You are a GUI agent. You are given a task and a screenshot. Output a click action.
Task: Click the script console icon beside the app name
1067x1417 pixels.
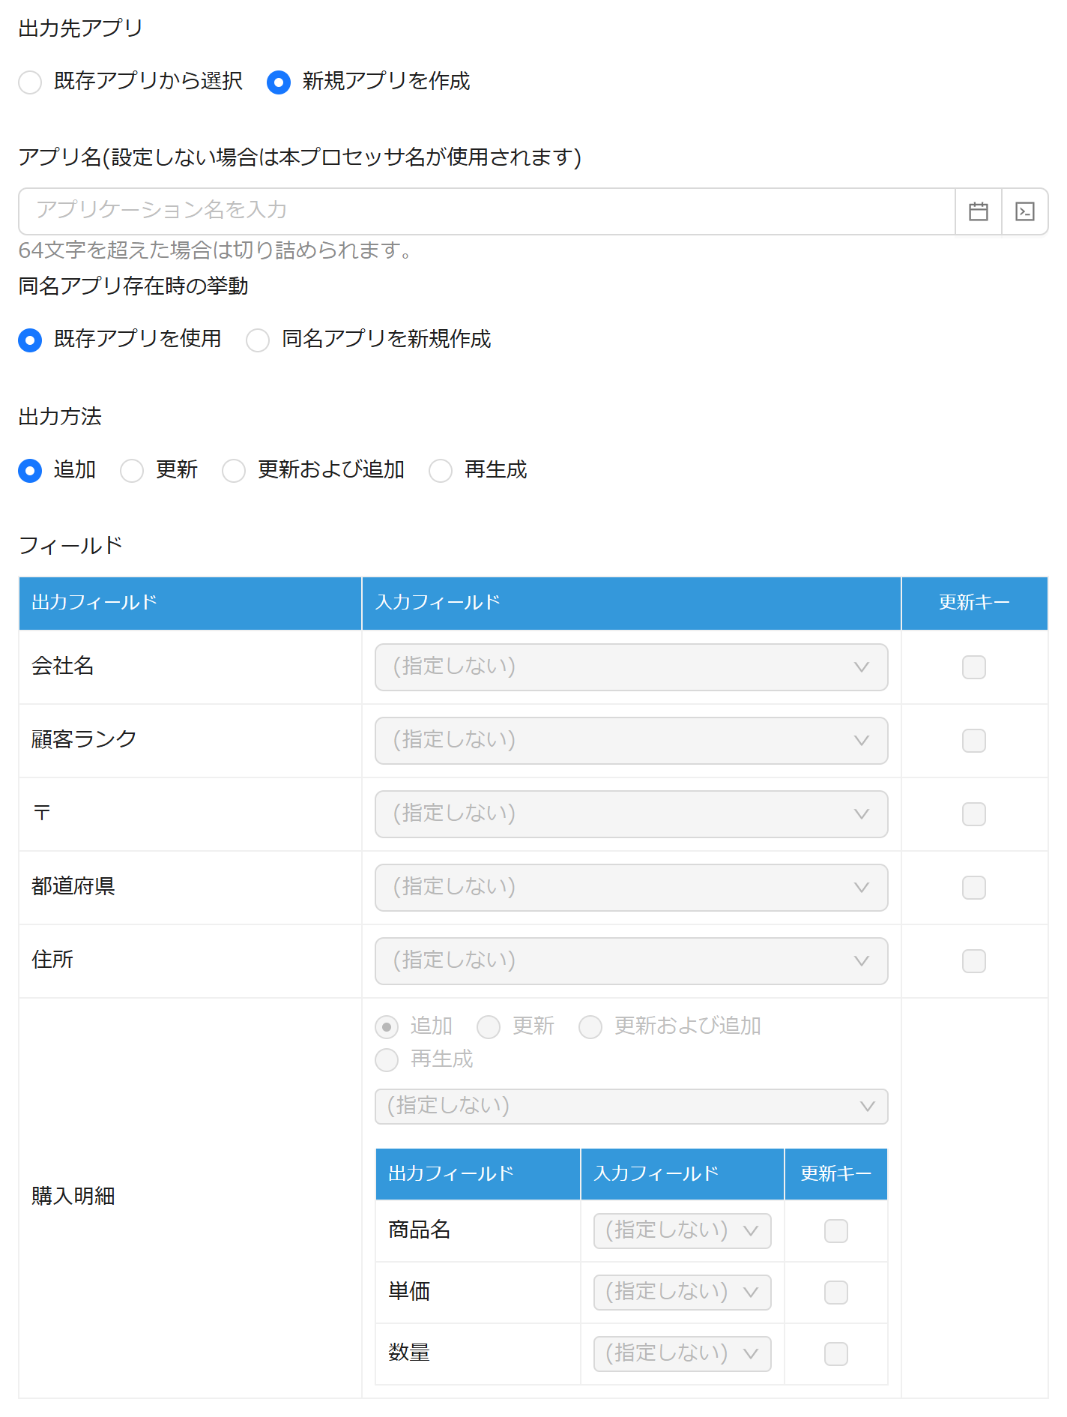click(x=1025, y=211)
